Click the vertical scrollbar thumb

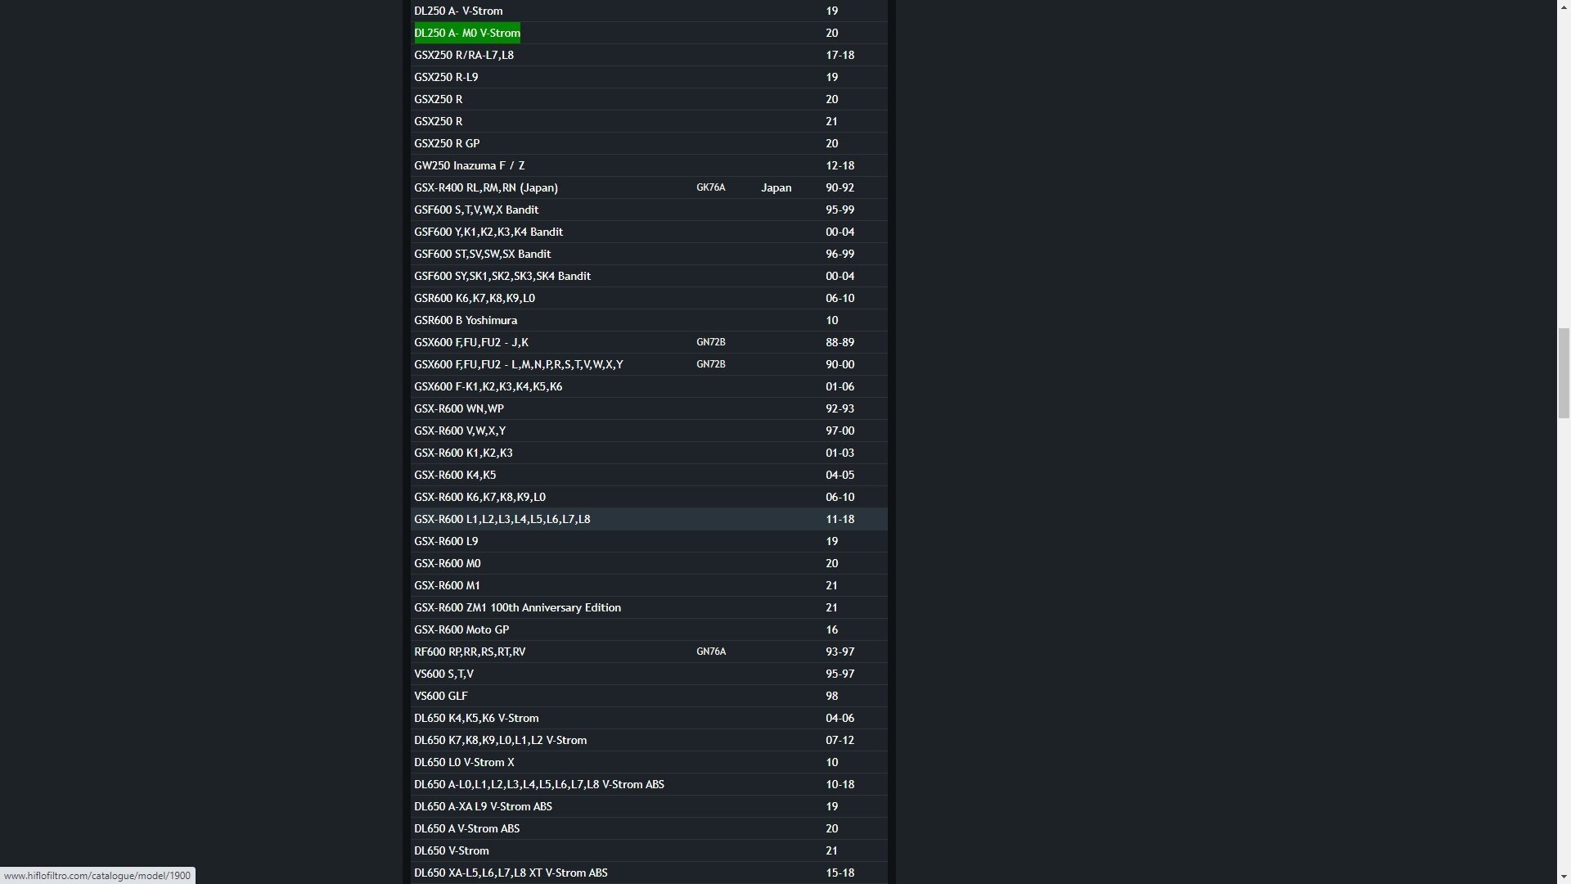tap(1564, 372)
